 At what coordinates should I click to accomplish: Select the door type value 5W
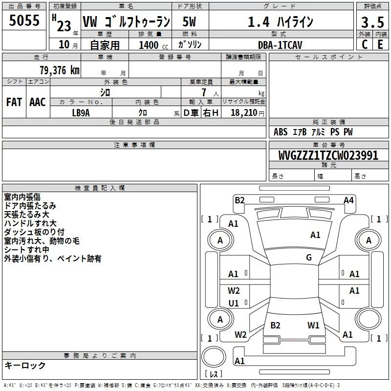pos(189,22)
